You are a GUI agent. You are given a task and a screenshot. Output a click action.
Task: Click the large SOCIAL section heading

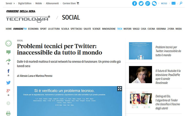click(71, 17)
